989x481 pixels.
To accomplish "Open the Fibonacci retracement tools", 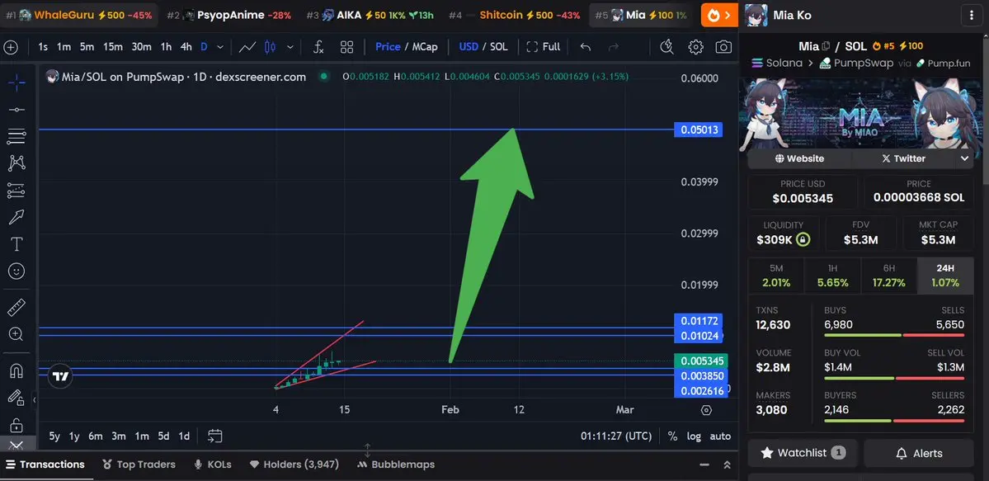I will point(16,136).
